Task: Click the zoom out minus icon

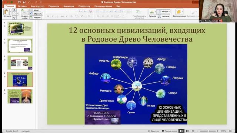Action: [198, 131]
